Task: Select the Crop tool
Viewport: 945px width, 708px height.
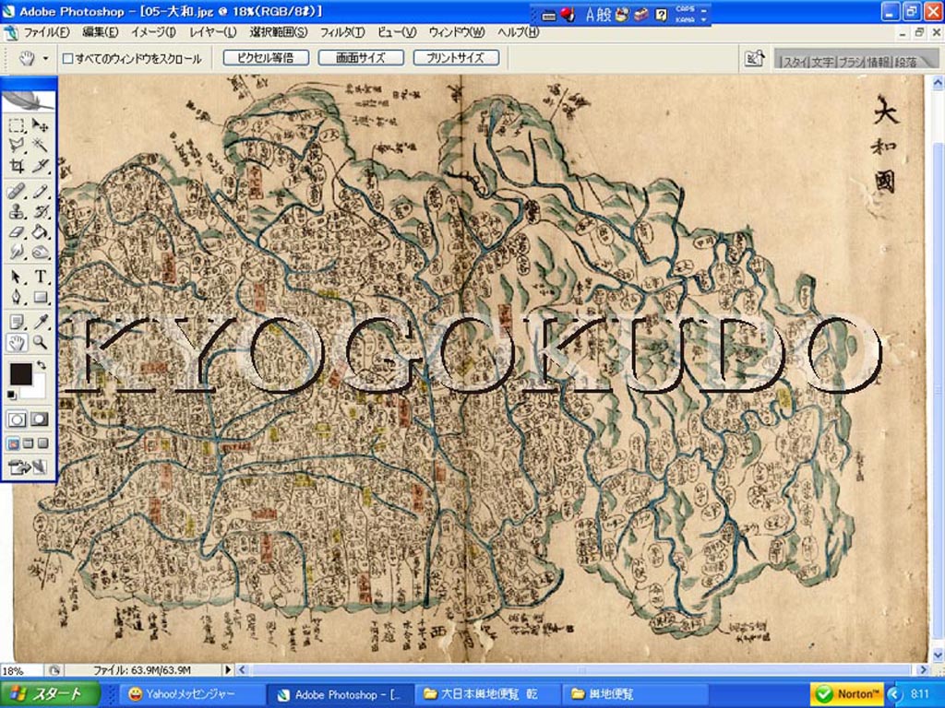Action: coord(17,165)
